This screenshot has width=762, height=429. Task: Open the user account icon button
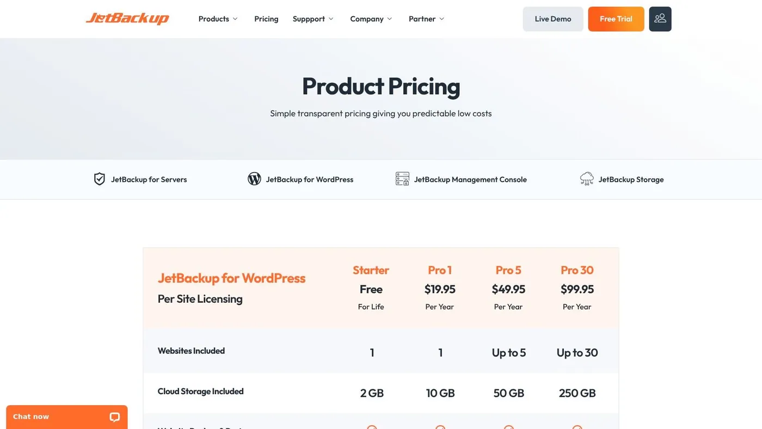660,19
